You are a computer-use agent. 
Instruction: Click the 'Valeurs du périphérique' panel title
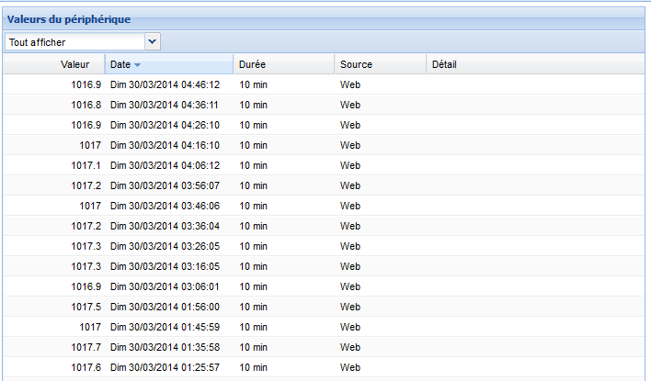[69, 18]
